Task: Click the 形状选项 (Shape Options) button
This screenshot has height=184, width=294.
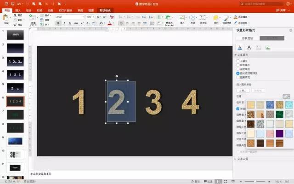Action: [x=248, y=38]
